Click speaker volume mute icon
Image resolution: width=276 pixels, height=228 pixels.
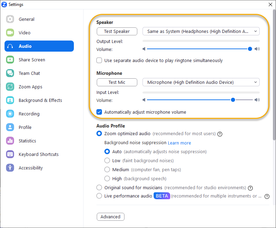pyautogui.click(x=144, y=49)
